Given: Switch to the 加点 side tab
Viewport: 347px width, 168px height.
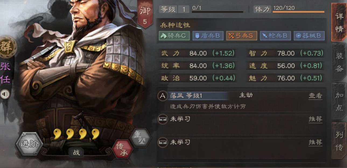Looking at the screenshot, I should coord(339,101).
